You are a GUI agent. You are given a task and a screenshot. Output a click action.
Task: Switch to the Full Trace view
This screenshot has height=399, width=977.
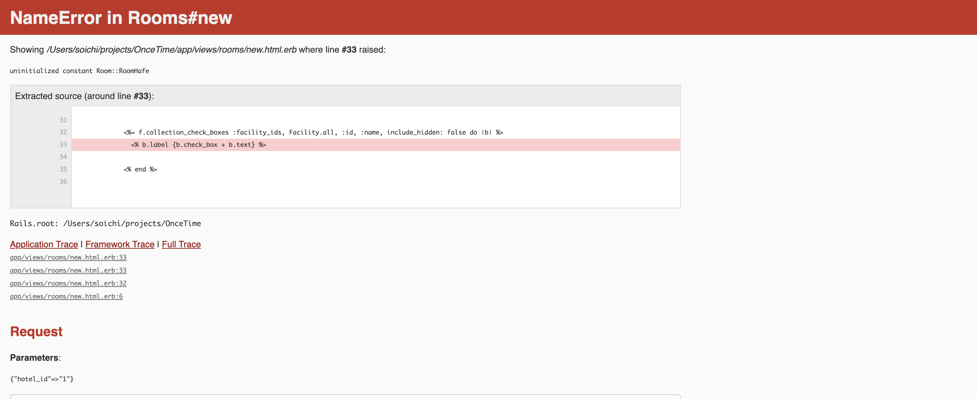pos(181,244)
